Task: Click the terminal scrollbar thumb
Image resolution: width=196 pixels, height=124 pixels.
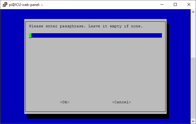Action: [x=193, y=88]
